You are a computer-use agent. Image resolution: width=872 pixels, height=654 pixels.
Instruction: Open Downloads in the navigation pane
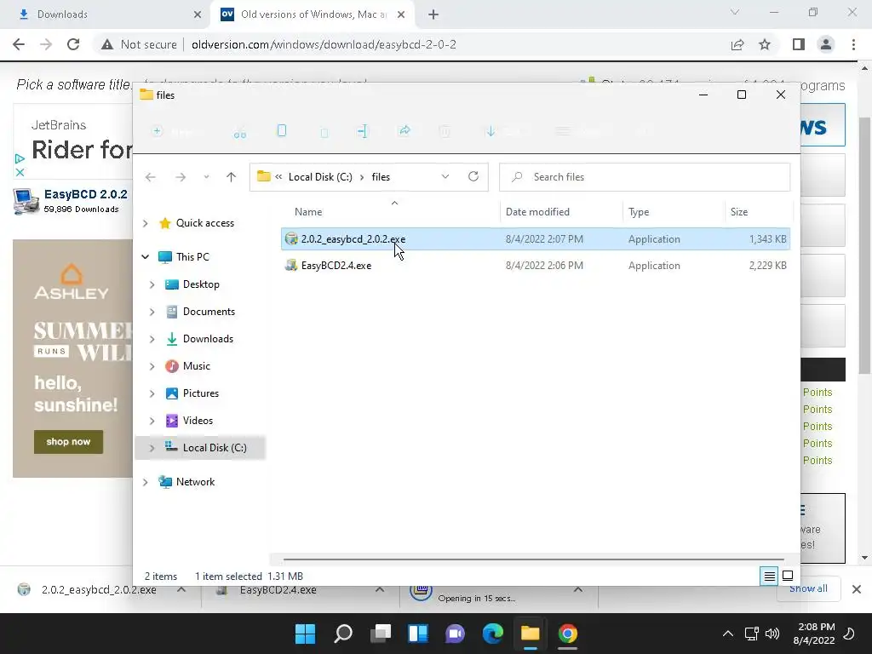(208, 339)
